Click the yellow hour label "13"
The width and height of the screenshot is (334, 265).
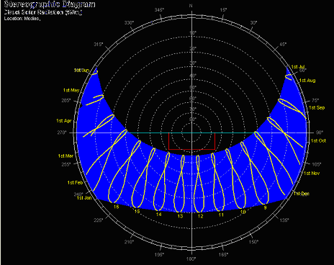tap(180, 216)
